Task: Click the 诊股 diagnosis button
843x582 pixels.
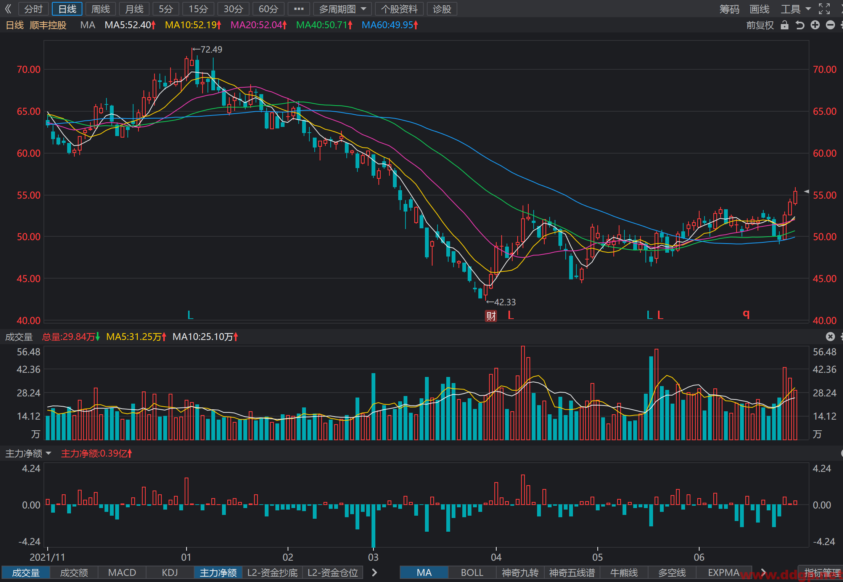Action: click(x=442, y=9)
